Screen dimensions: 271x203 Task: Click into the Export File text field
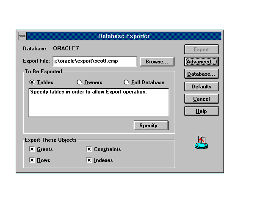(94, 61)
